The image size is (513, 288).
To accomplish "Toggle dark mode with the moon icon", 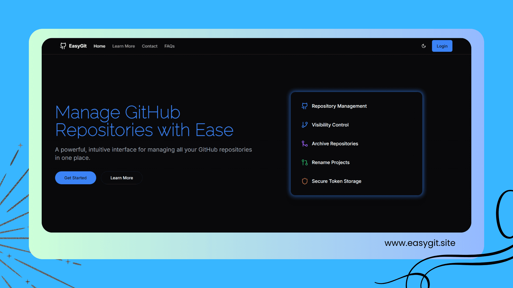I will (424, 46).
